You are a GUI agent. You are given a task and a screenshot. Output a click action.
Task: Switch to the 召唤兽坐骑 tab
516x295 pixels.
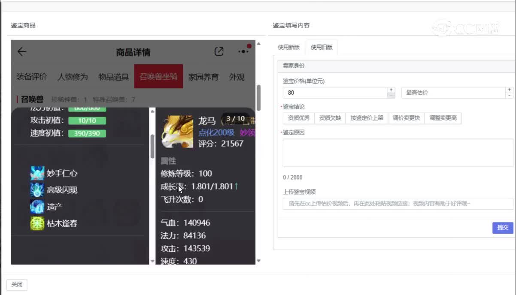click(158, 77)
